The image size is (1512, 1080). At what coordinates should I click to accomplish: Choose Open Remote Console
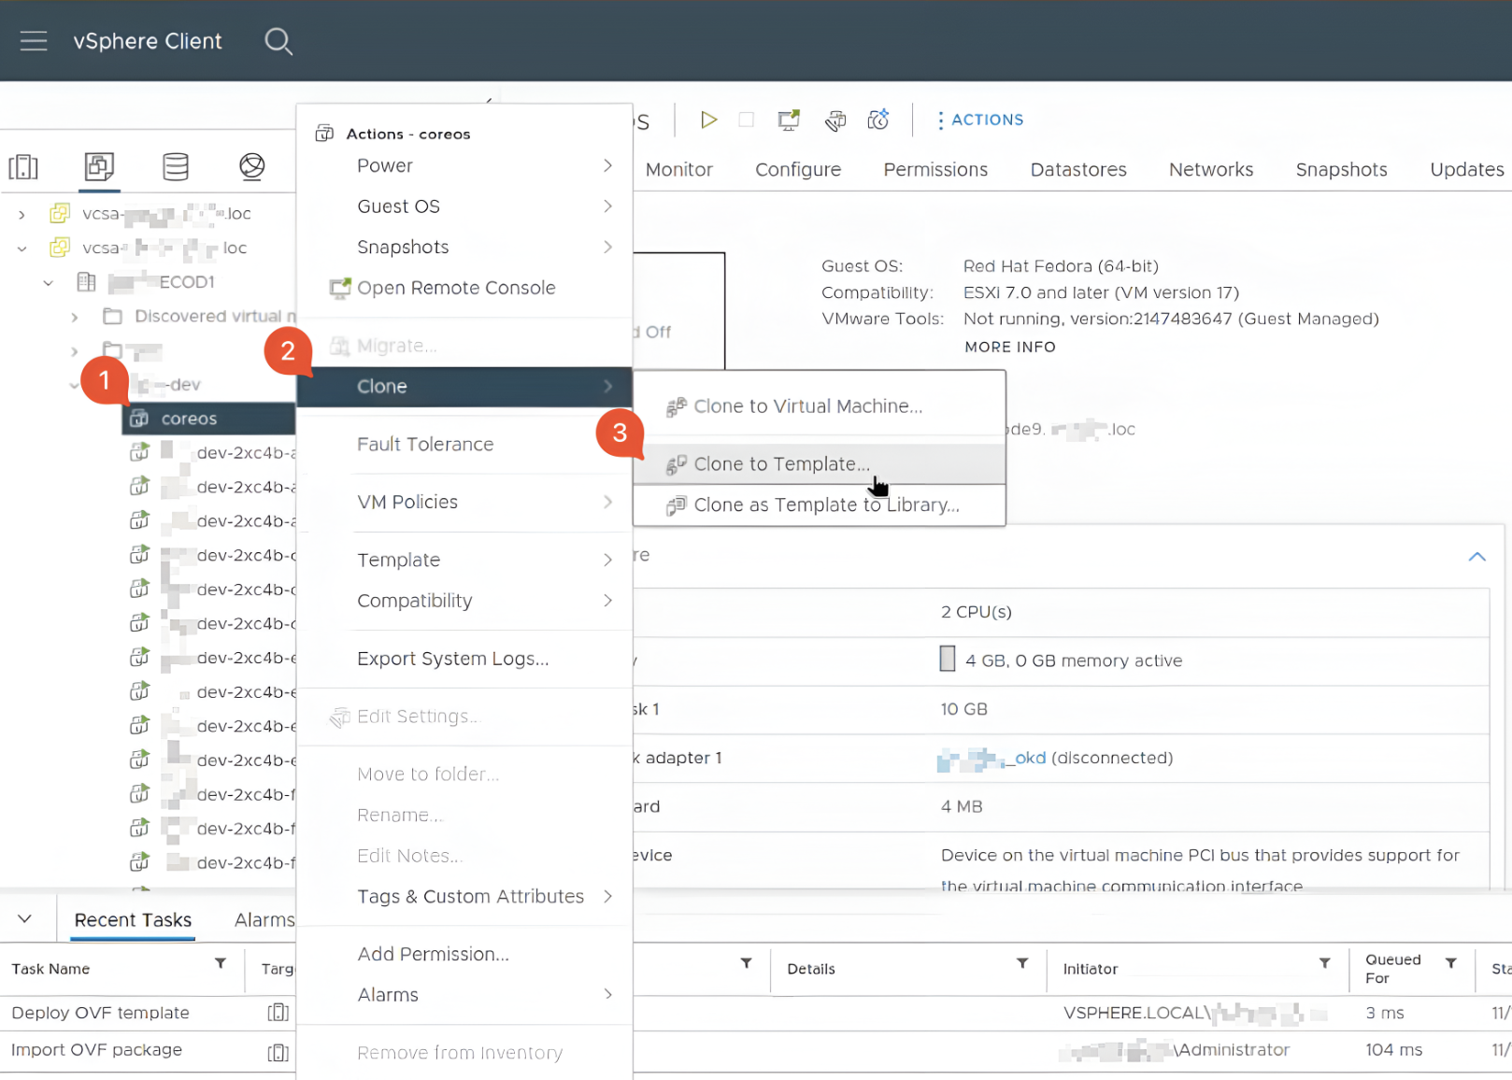click(464, 288)
